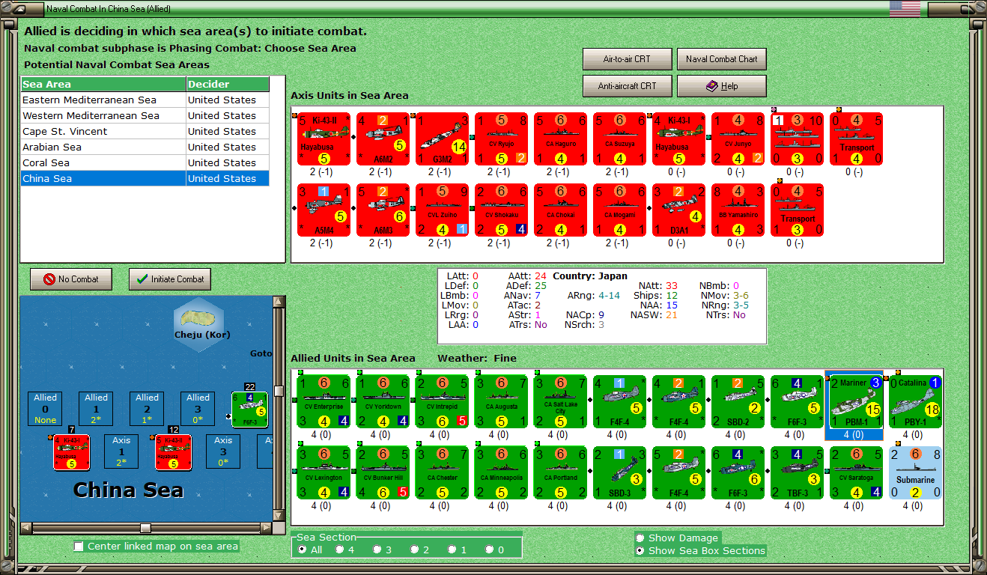987x575 pixels.
Task: Open the Naval Combat Chart
Action: point(722,59)
